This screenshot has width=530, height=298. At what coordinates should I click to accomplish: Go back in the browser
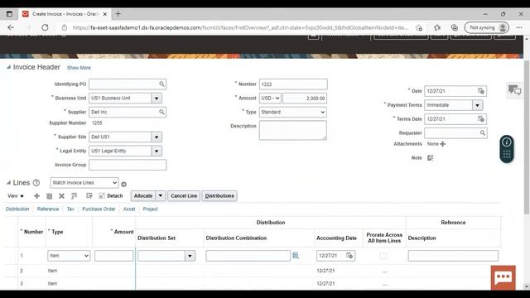[x=11, y=27]
